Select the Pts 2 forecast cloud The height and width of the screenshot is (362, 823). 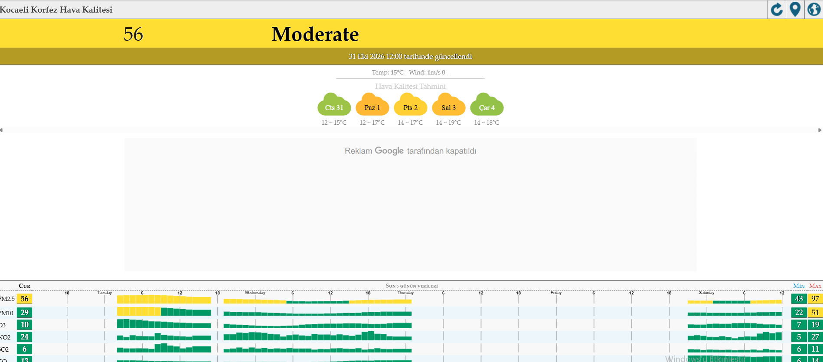(x=411, y=104)
